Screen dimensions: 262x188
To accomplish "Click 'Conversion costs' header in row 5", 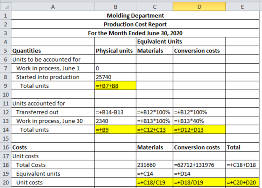I will click(199, 51).
